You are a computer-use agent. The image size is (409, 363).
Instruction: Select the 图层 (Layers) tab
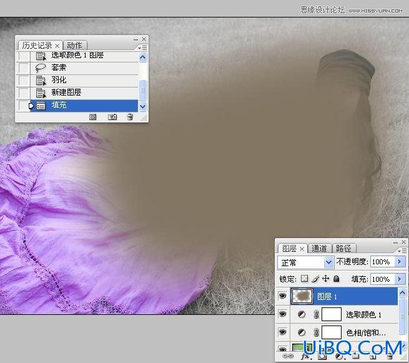point(289,249)
